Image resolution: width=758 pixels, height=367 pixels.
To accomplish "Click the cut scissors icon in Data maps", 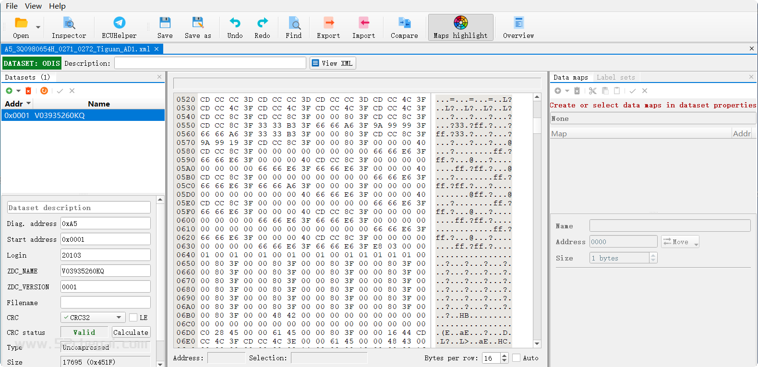I will (x=593, y=91).
